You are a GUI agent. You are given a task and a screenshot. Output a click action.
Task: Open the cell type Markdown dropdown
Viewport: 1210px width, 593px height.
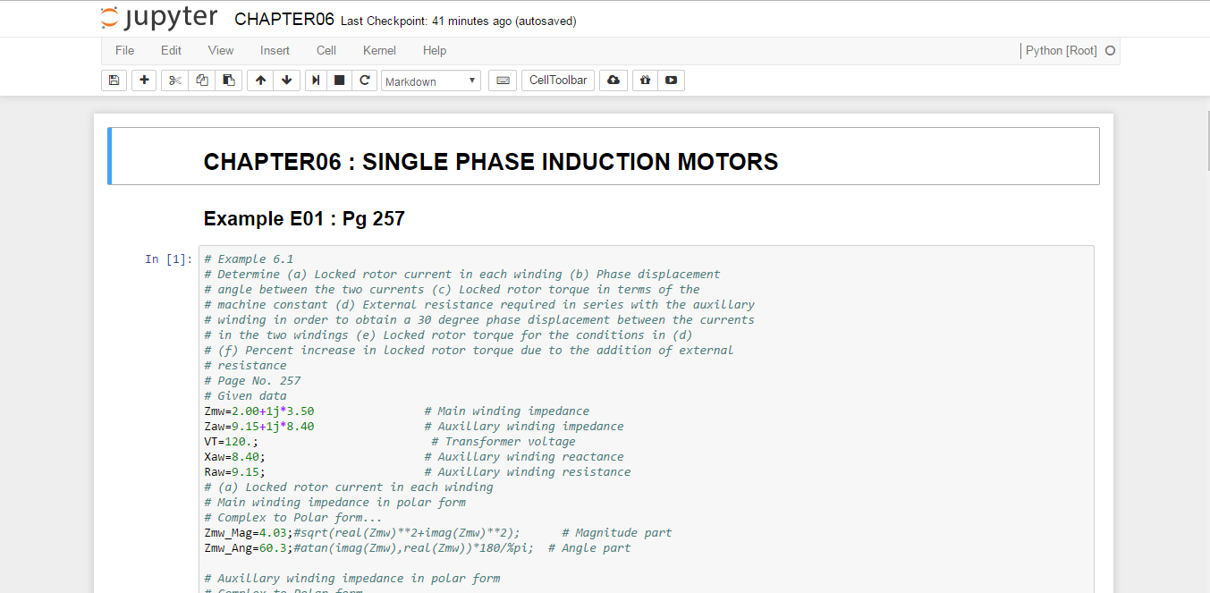431,81
